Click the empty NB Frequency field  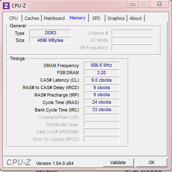[x=132, y=48]
